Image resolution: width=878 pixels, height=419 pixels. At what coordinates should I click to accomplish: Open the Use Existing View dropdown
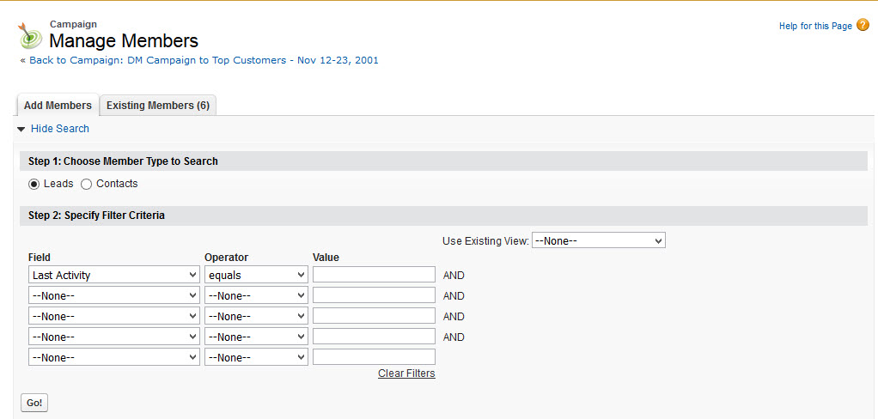tap(599, 241)
